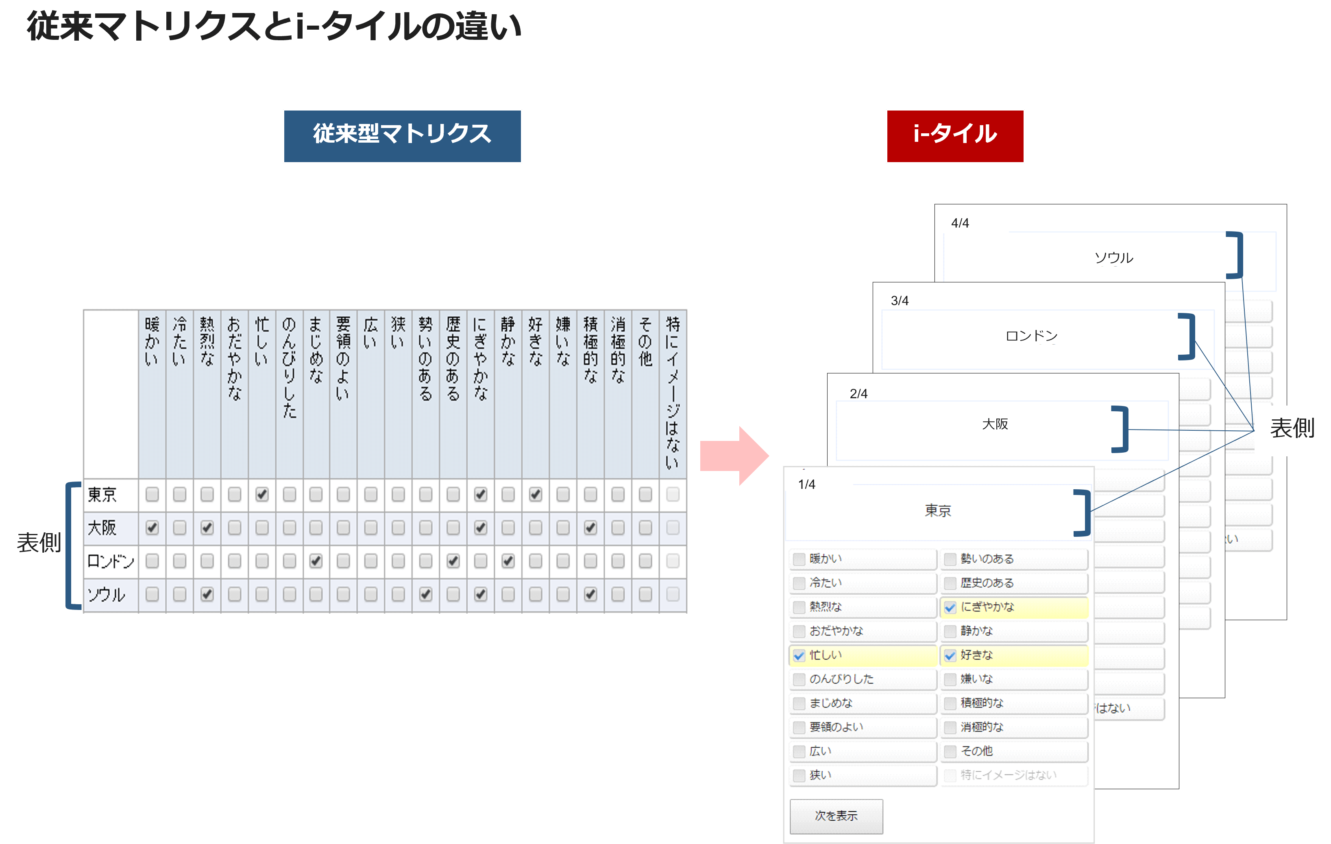Screen dimensions: 1331x844
Task: Uncheck matrix 東京 row 好きな checkbox
Action: pos(535,495)
